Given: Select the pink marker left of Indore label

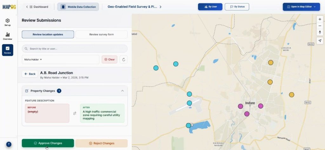Looking at the screenshot, I should 241,107.
